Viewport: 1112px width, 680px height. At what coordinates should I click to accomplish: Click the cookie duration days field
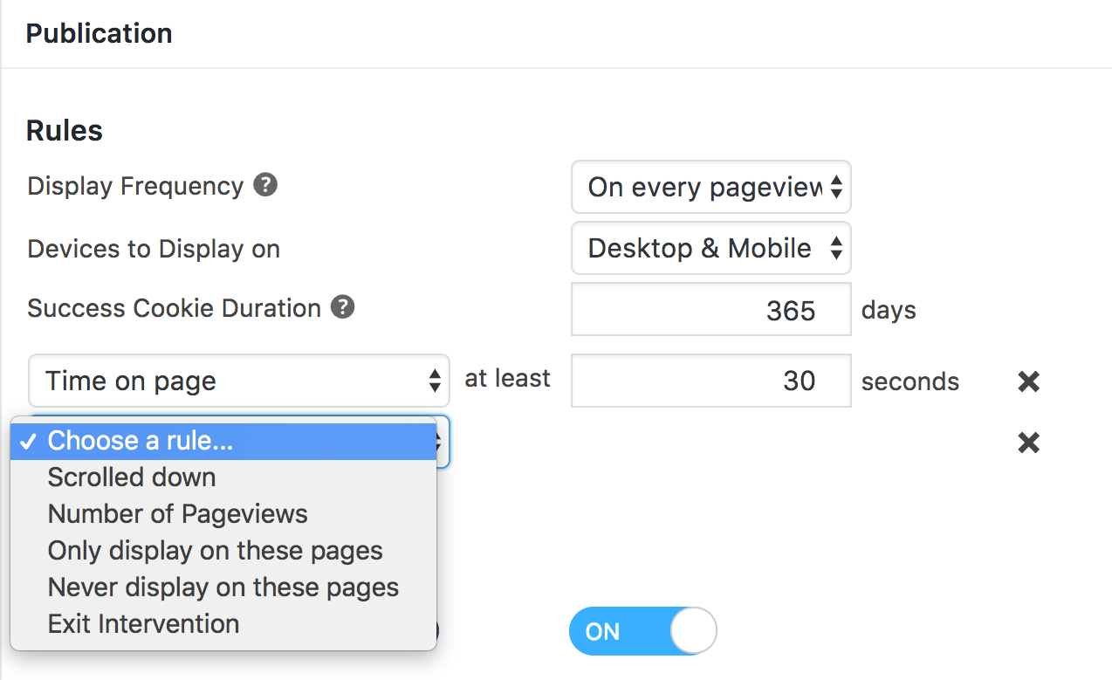tap(710, 310)
